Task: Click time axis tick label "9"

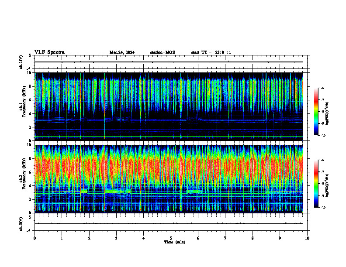Action: click(280, 238)
